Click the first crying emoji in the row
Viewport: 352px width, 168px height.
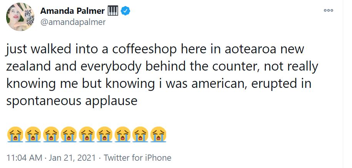point(14,135)
